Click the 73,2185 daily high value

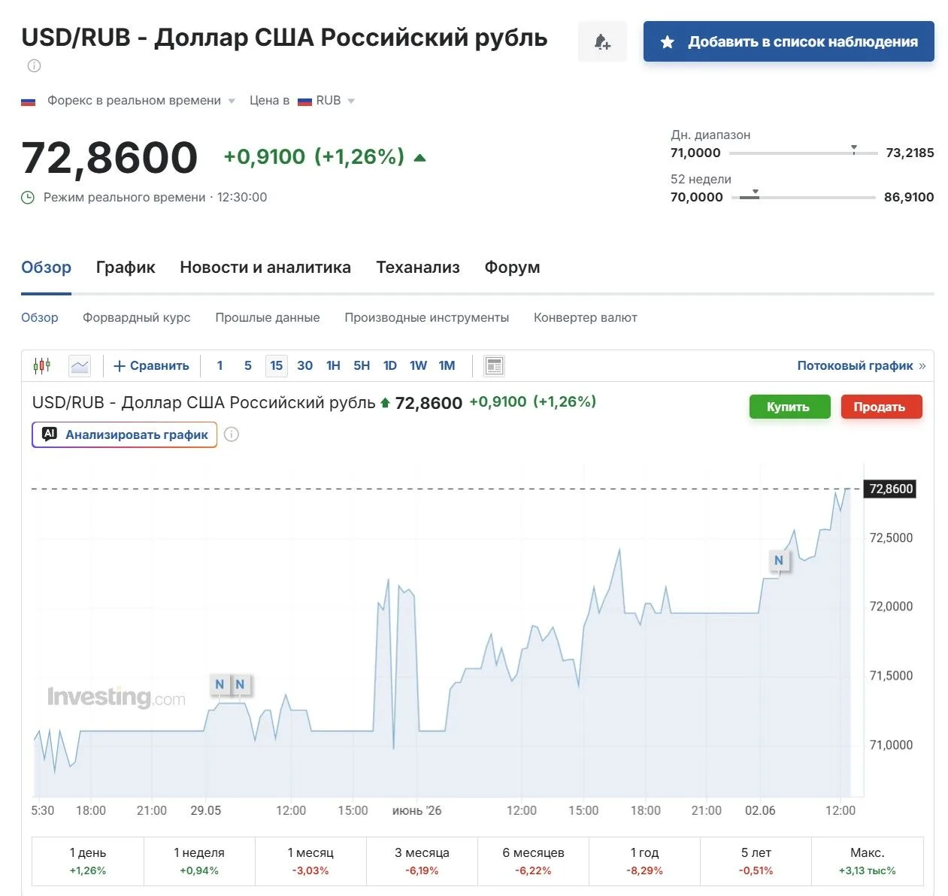coord(910,153)
